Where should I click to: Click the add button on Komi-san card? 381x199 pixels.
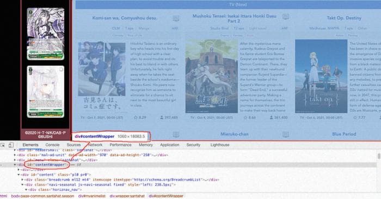pos(175,28)
